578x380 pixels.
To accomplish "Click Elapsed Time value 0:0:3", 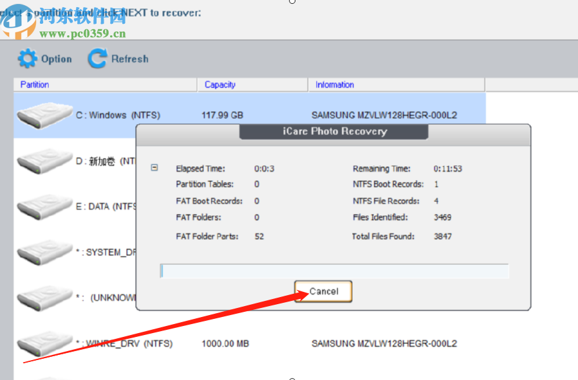I will point(265,168).
